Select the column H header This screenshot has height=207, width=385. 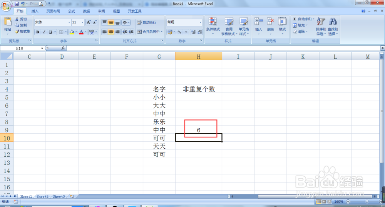(x=199, y=57)
